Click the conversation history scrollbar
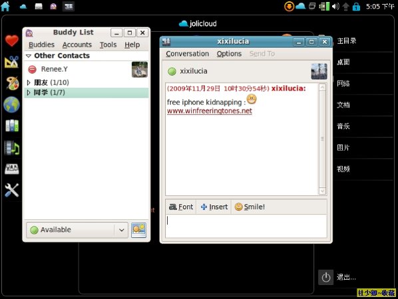Screen dimensions: 398x299 [x=322, y=139]
